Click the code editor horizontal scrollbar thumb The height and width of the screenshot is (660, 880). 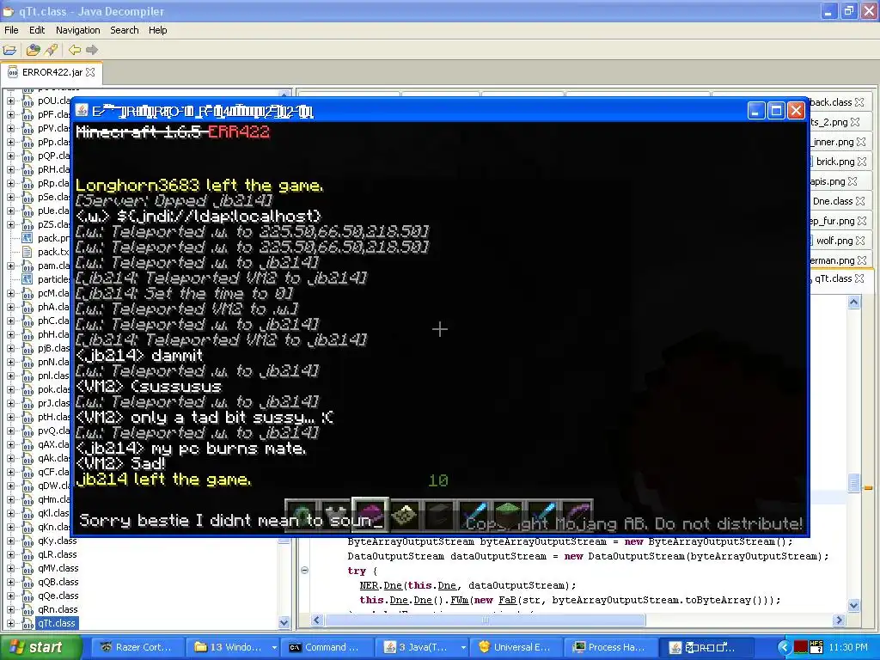tap(485, 620)
